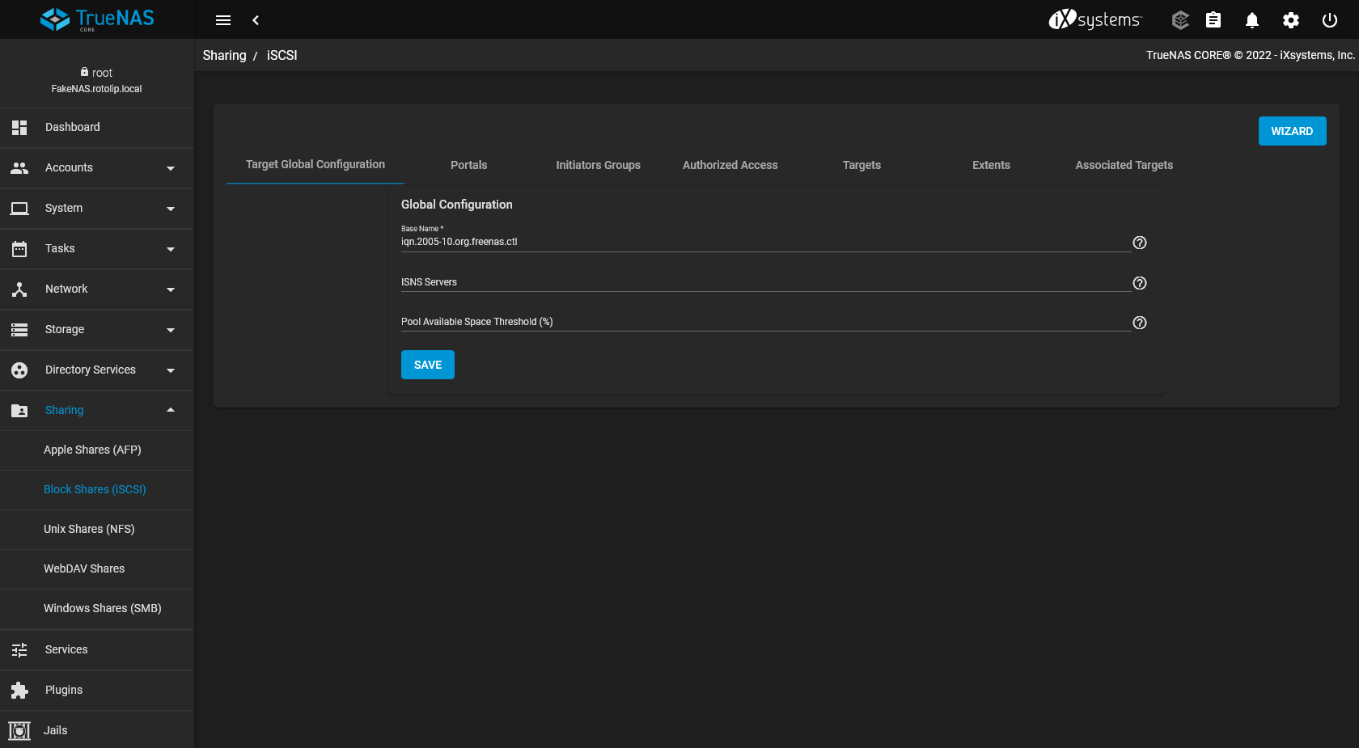
Task: Open the task manager clipboard icon
Action: 1213,19
